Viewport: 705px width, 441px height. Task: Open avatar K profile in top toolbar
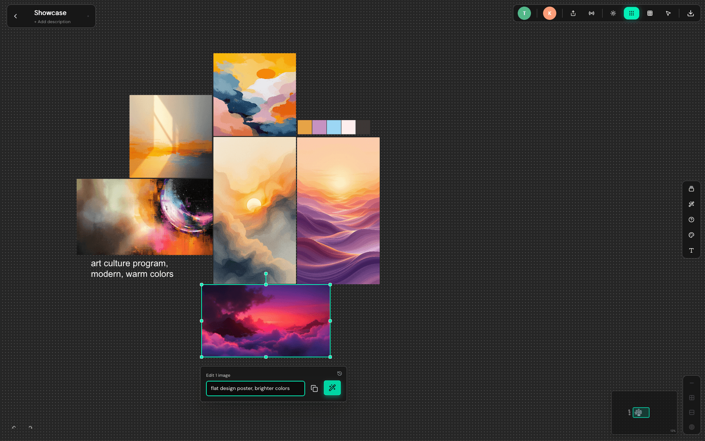[x=549, y=13]
